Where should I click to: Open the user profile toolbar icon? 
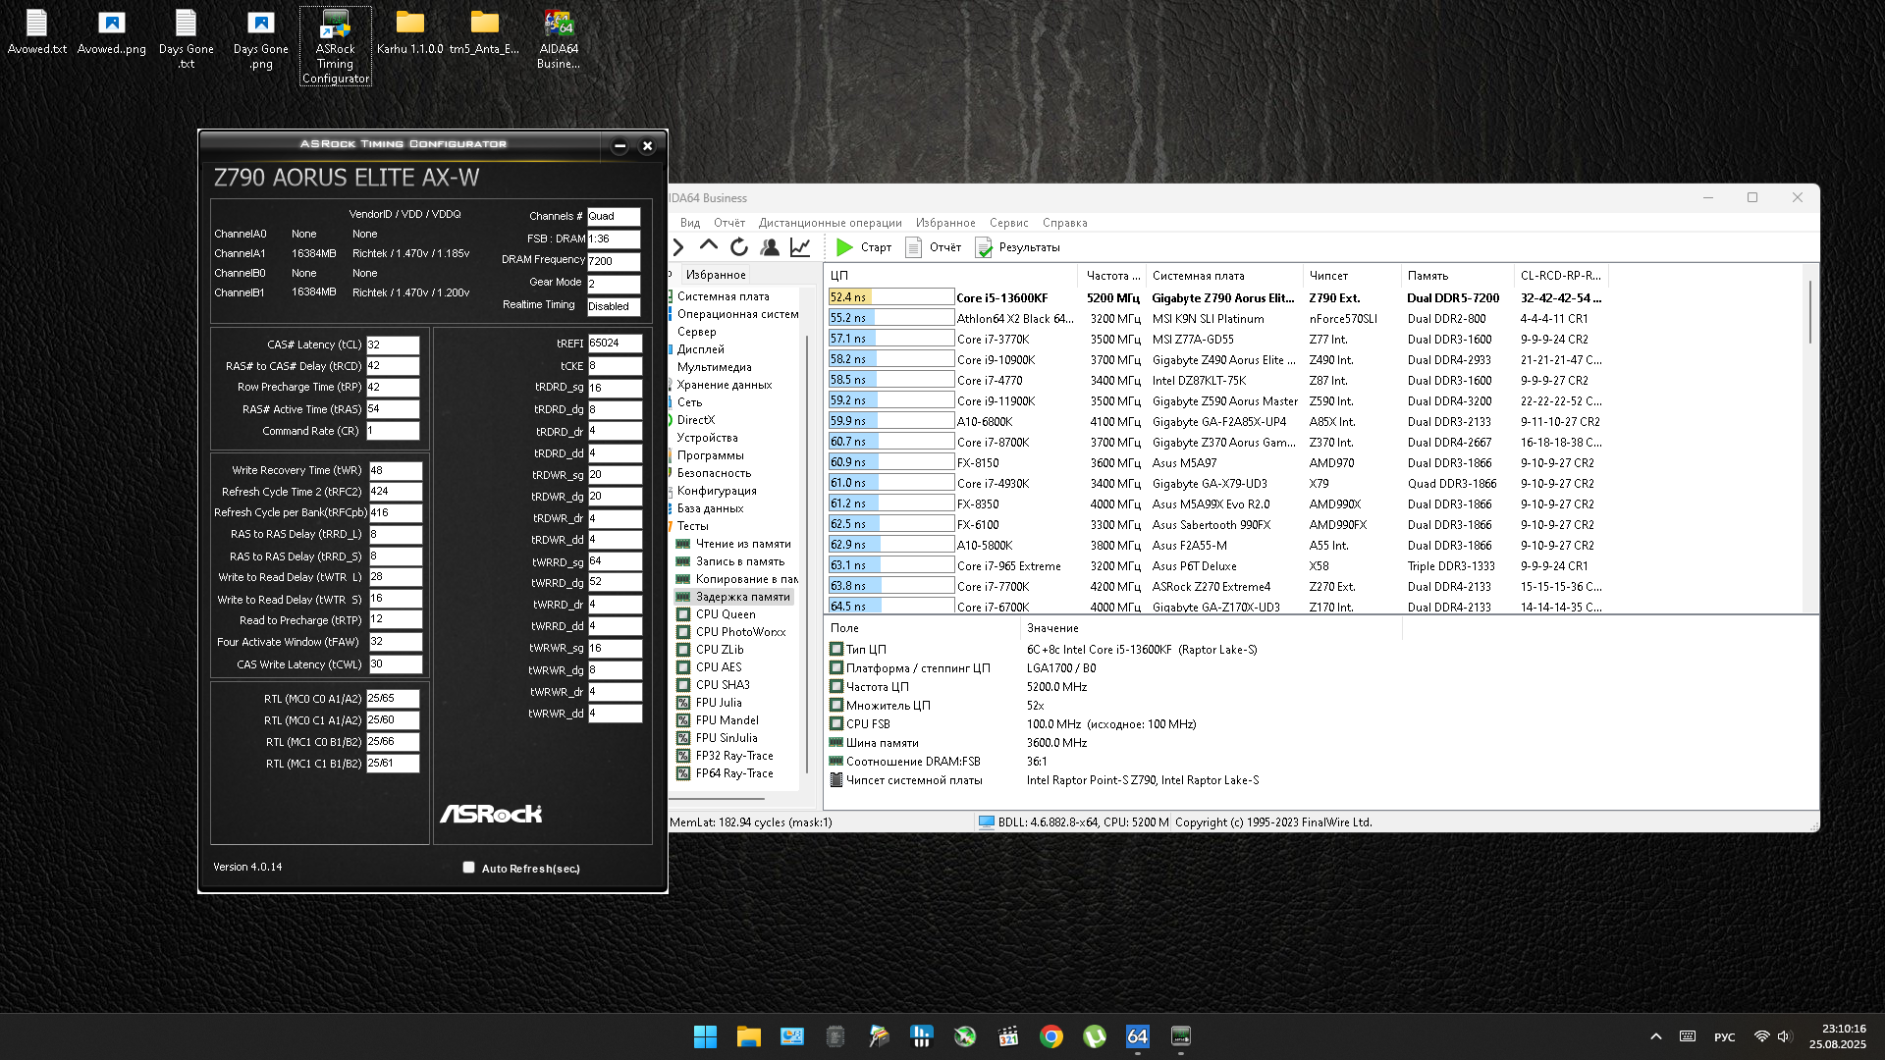[x=770, y=247]
